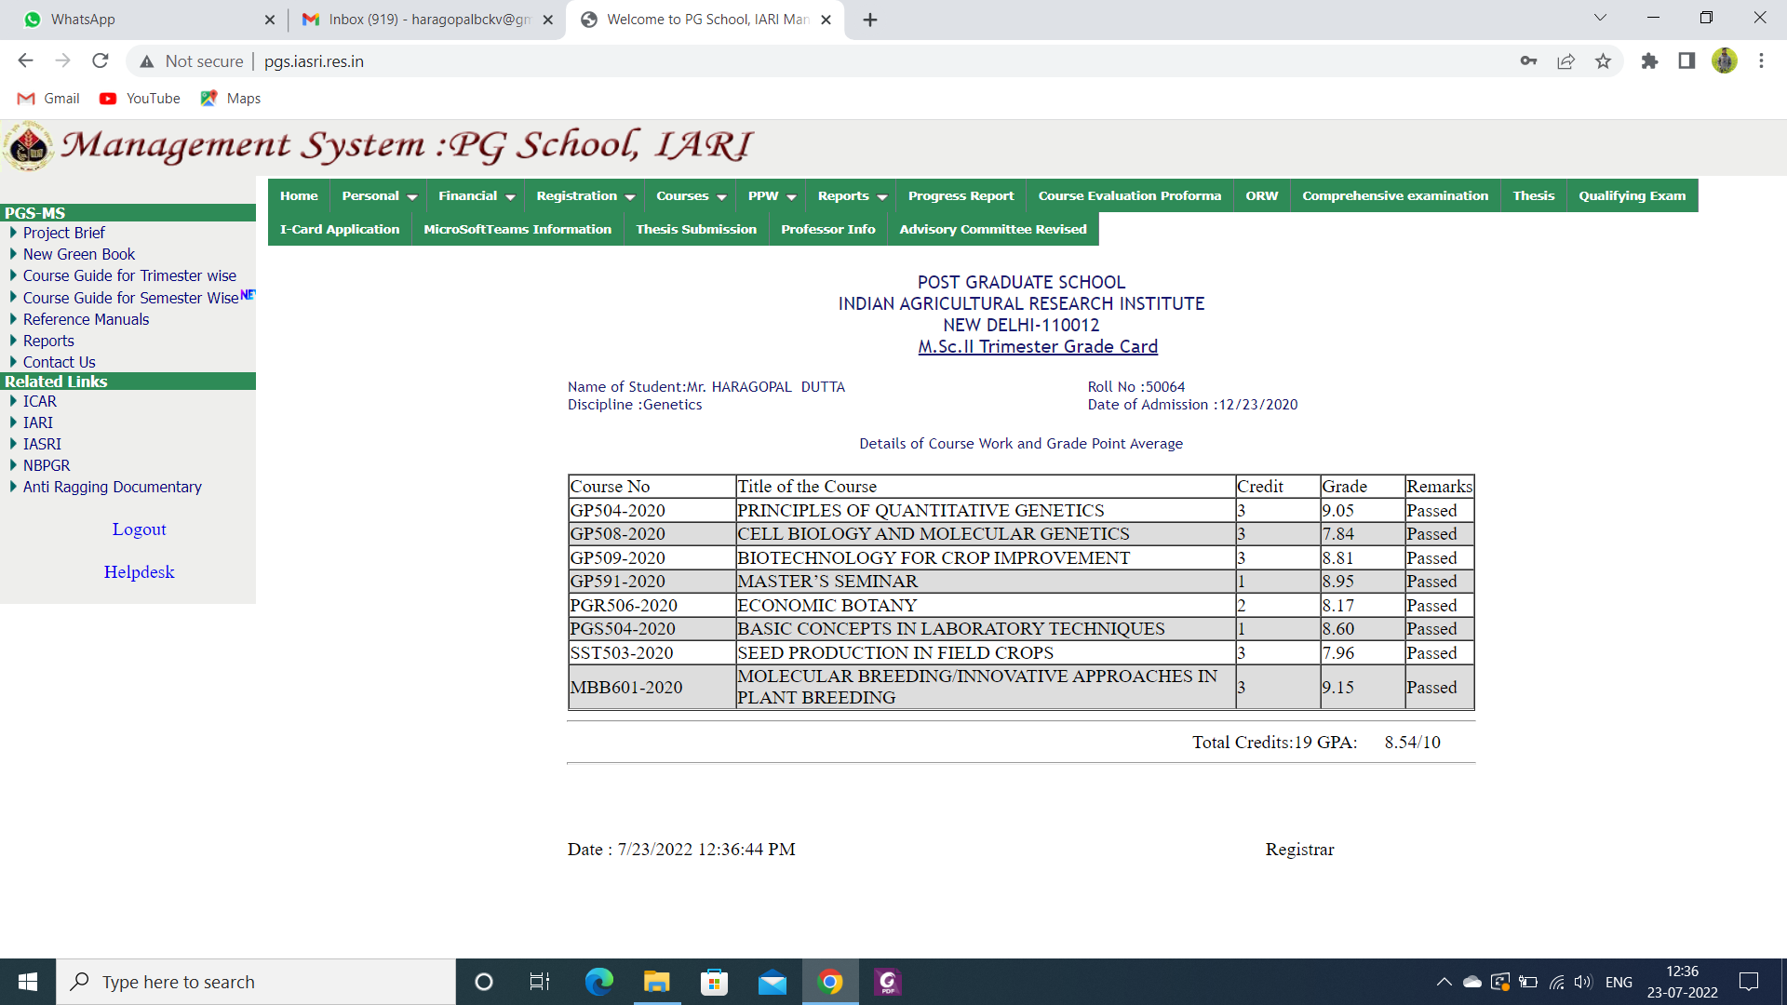
Task: Open the Chrome profile avatar
Action: (1724, 60)
